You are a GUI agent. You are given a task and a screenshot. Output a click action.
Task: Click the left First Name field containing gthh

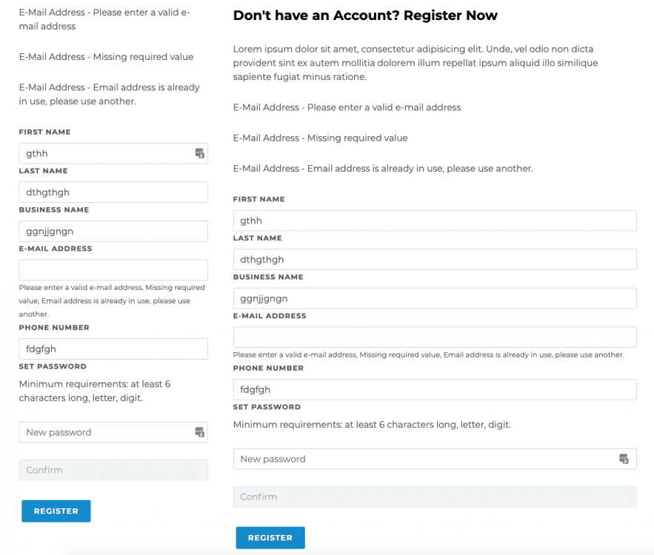[x=104, y=152]
